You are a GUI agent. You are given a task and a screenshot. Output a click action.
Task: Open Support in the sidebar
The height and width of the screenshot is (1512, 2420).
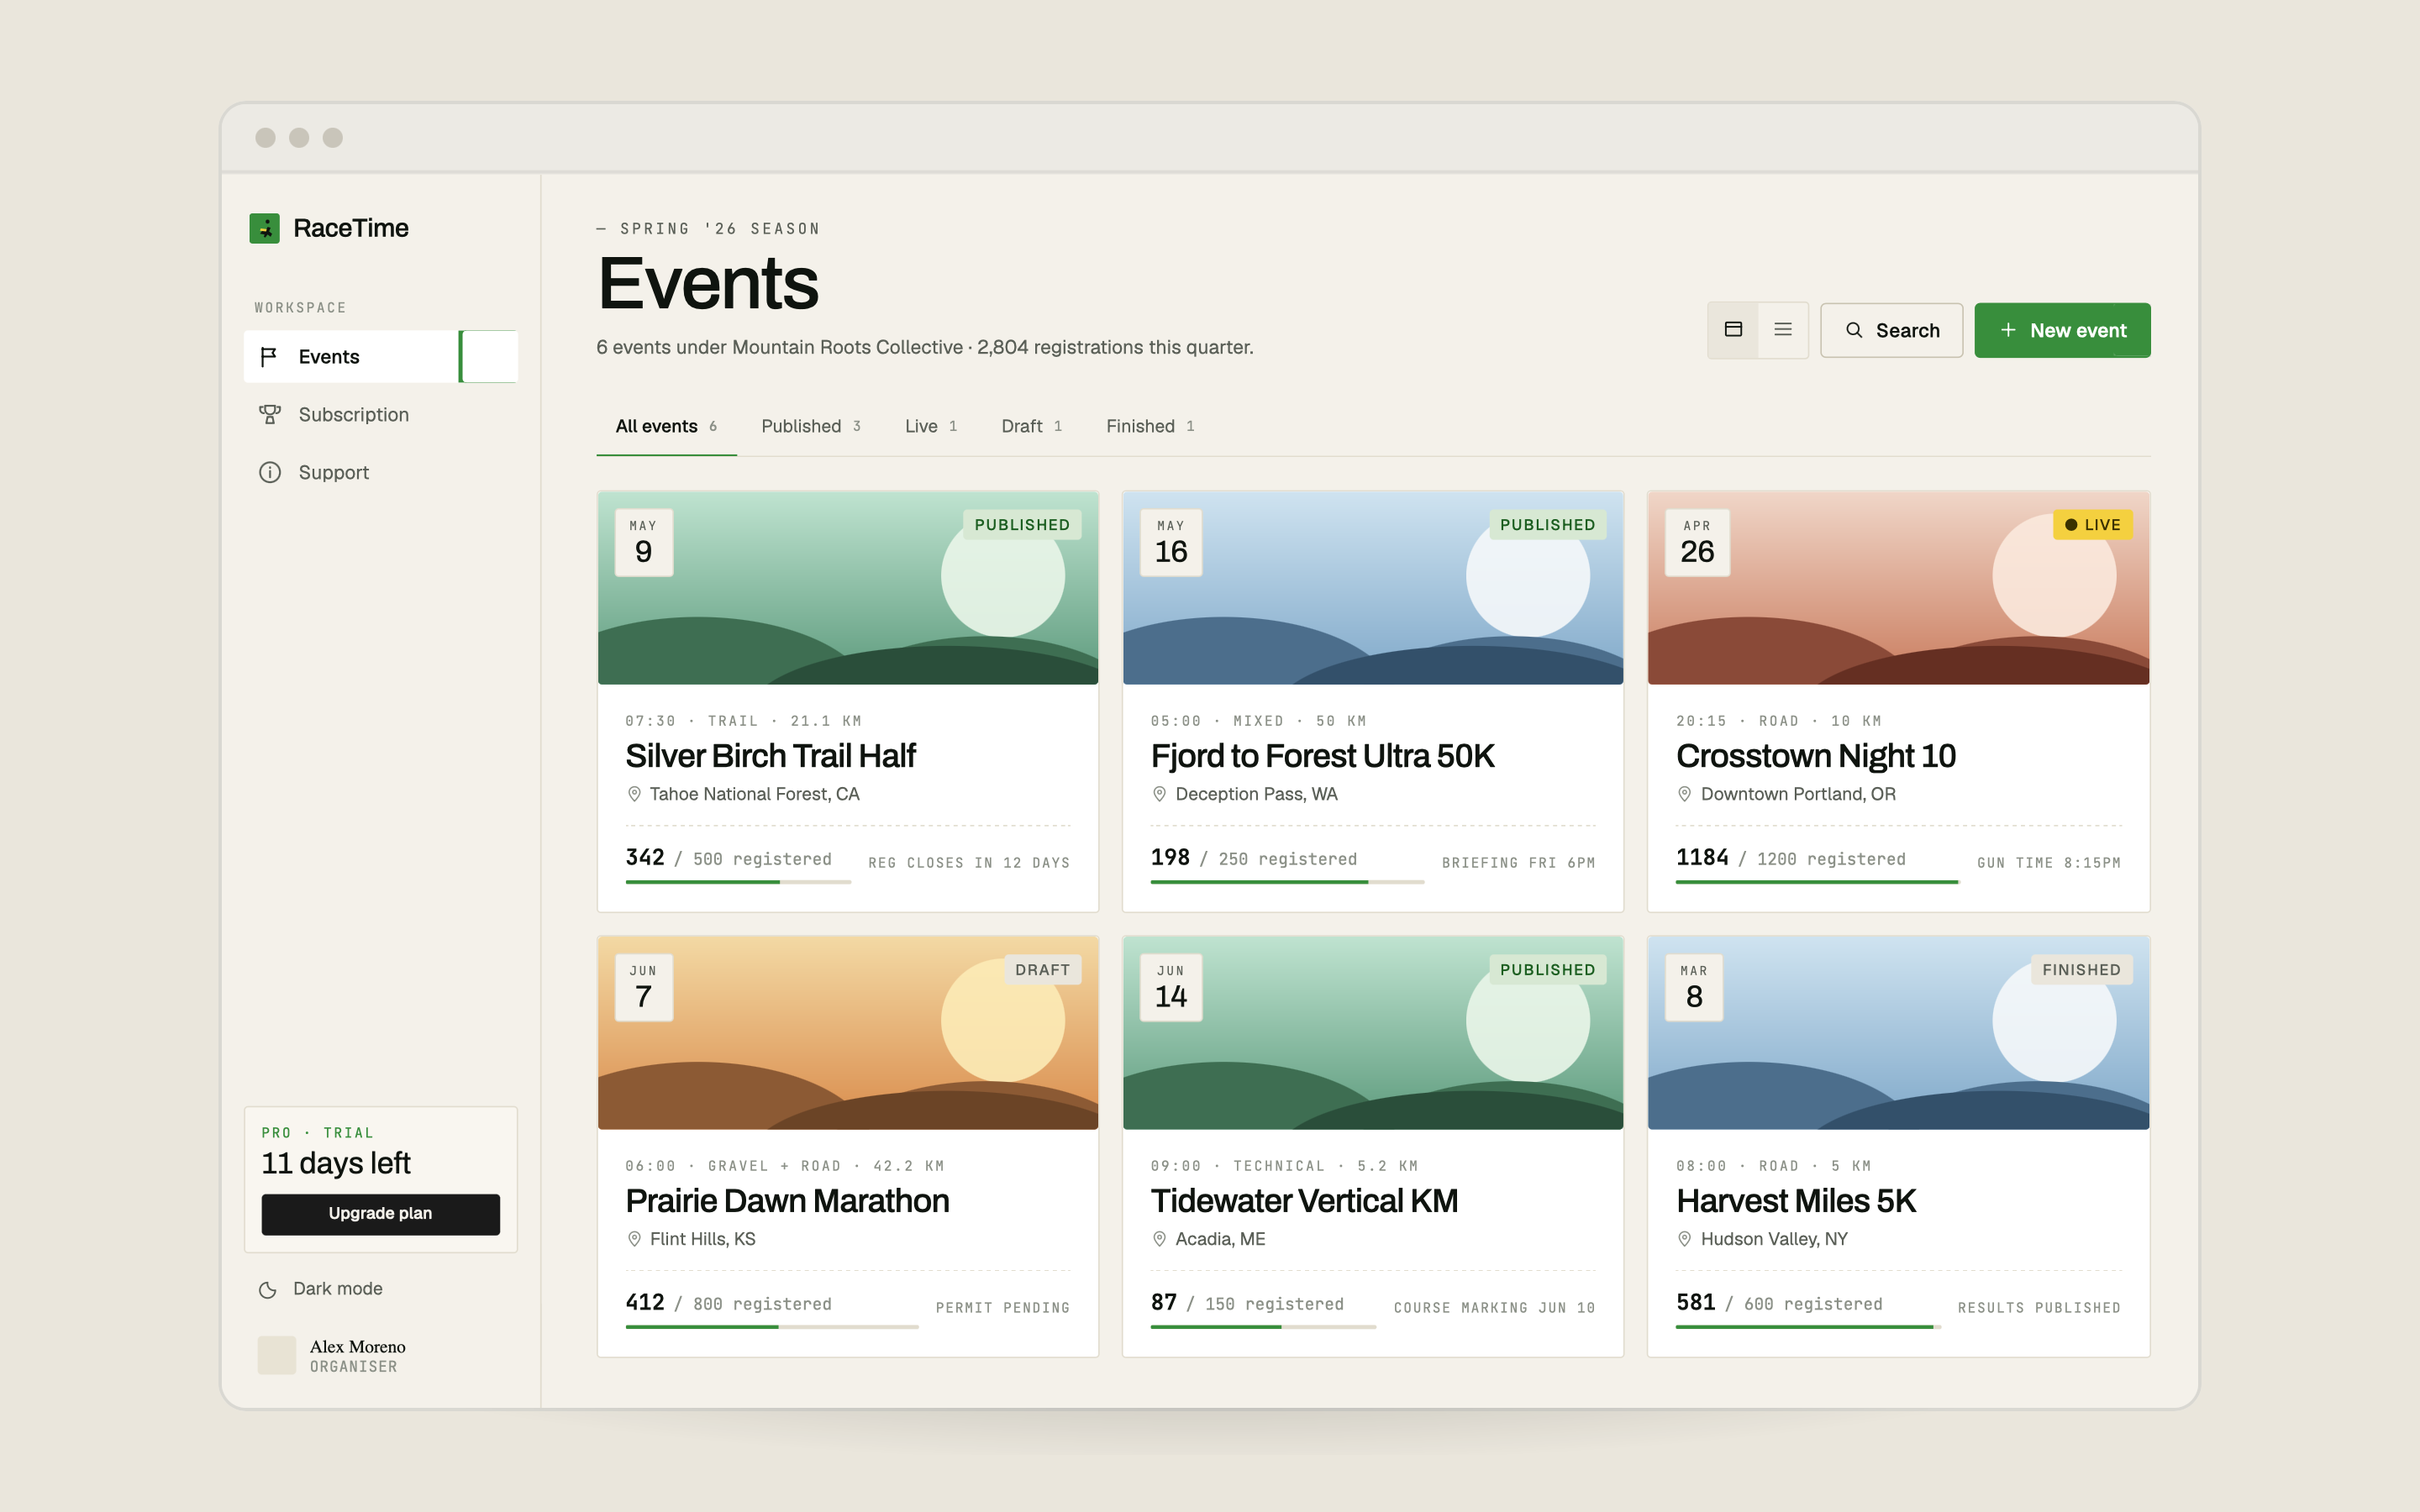pyautogui.click(x=380, y=473)
